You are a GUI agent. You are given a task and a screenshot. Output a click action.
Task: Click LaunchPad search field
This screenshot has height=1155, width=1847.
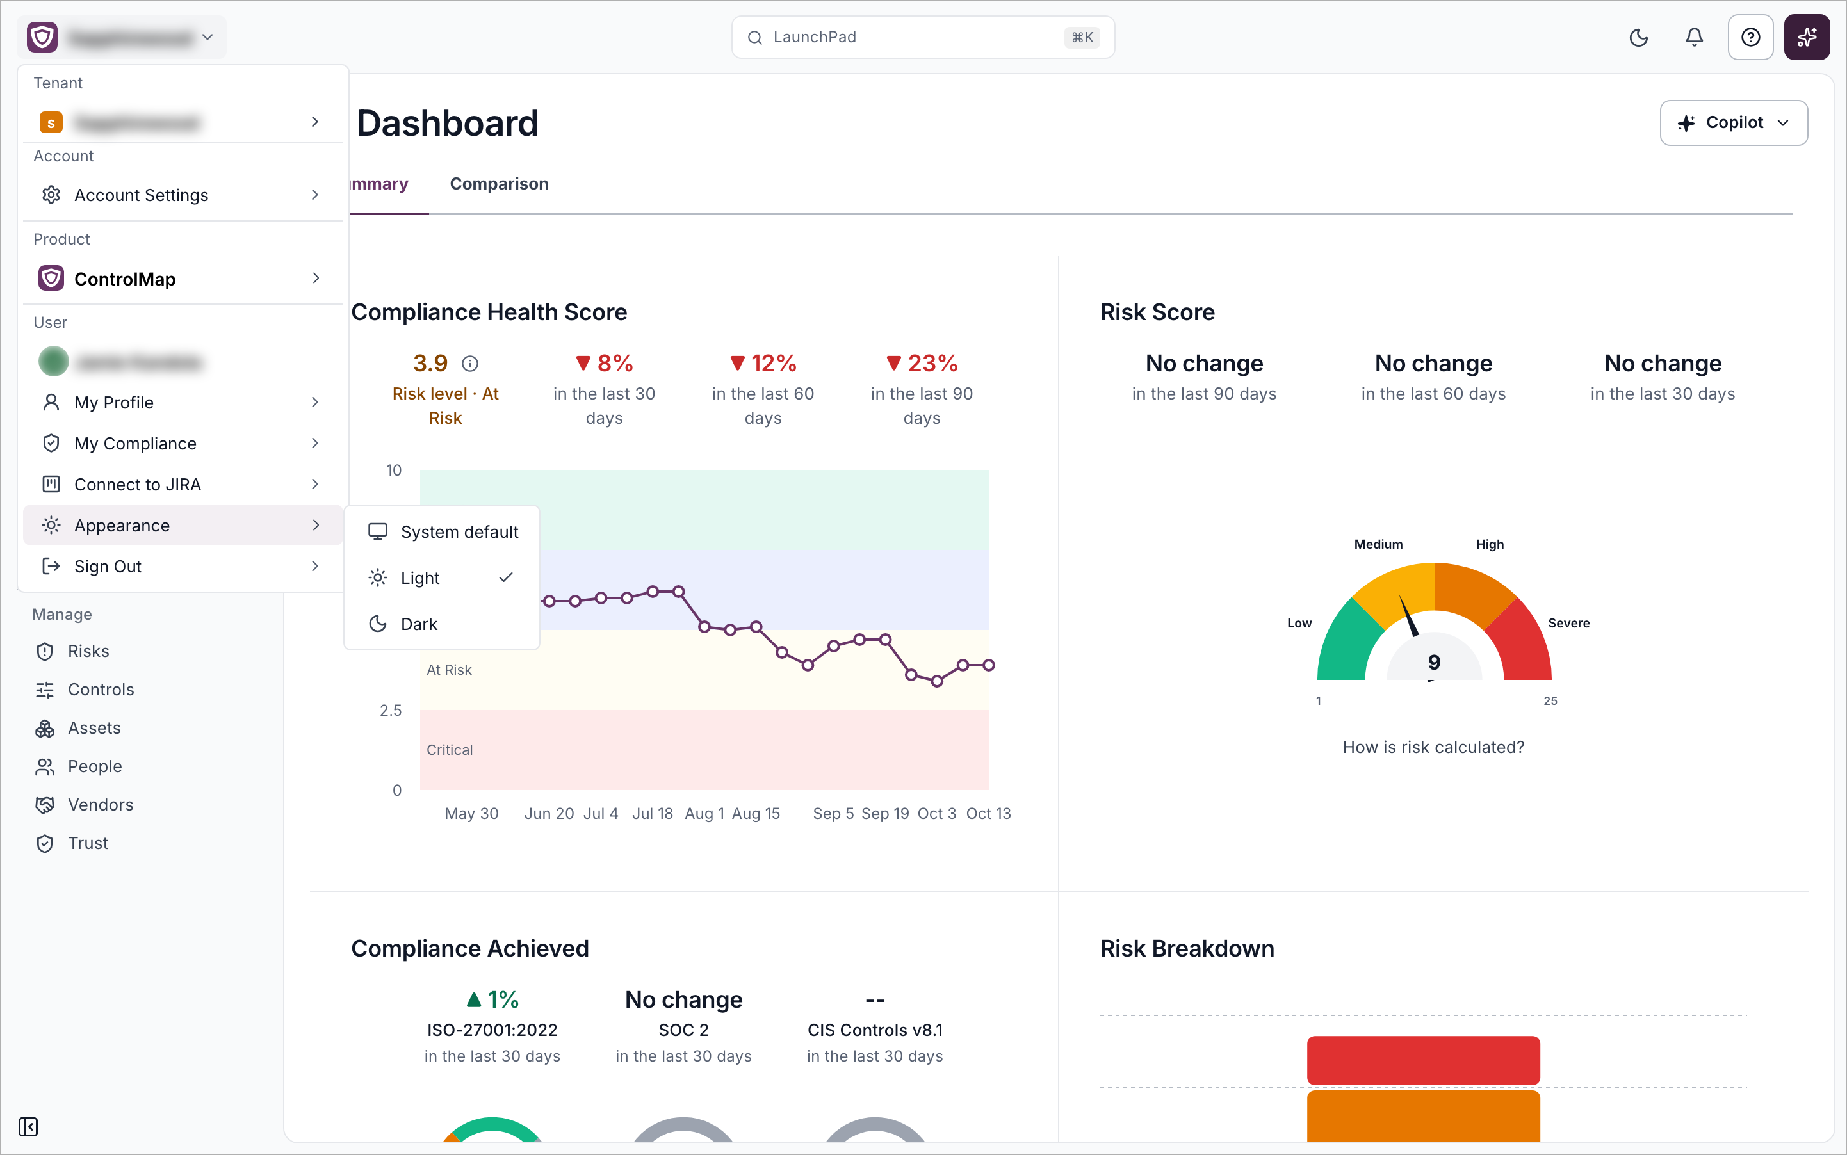tap(922, 37)
